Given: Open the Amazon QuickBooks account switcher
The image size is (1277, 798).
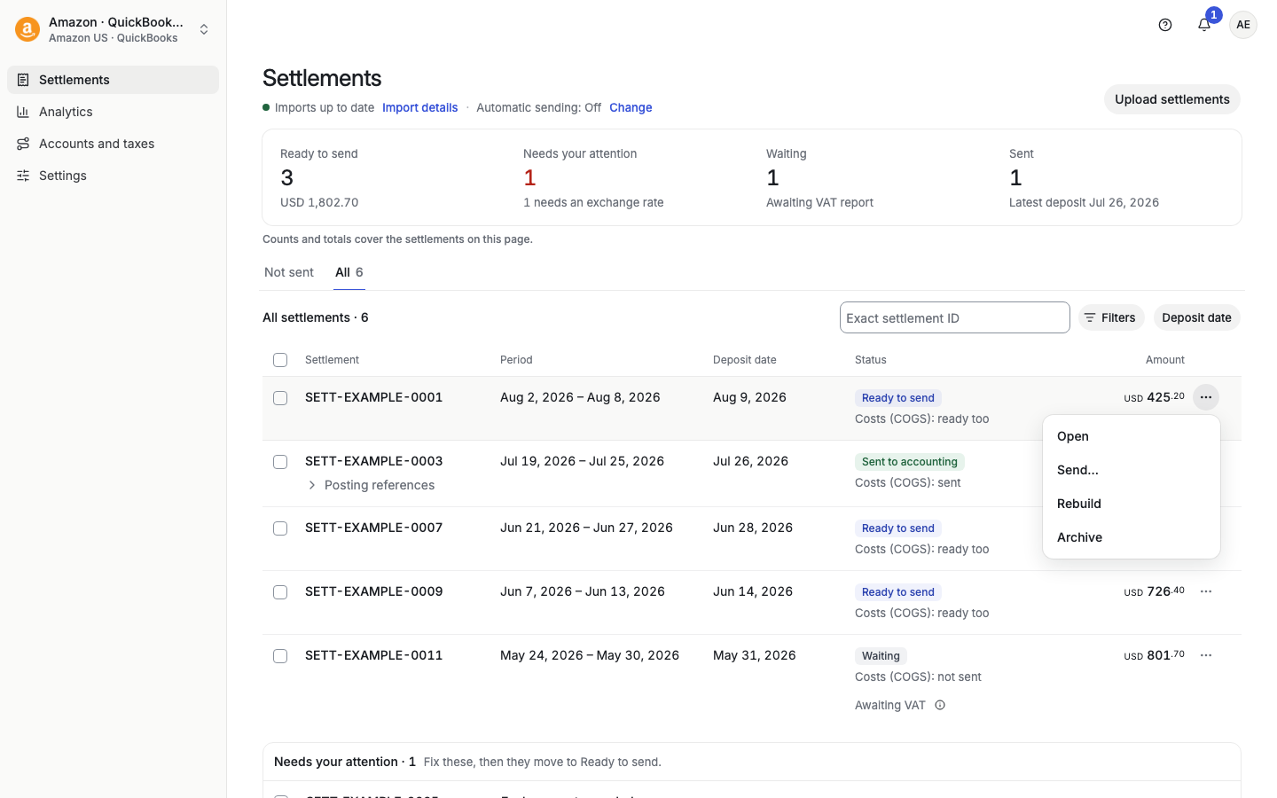Looking at the screenshot, I should click(x=114, y=29).
